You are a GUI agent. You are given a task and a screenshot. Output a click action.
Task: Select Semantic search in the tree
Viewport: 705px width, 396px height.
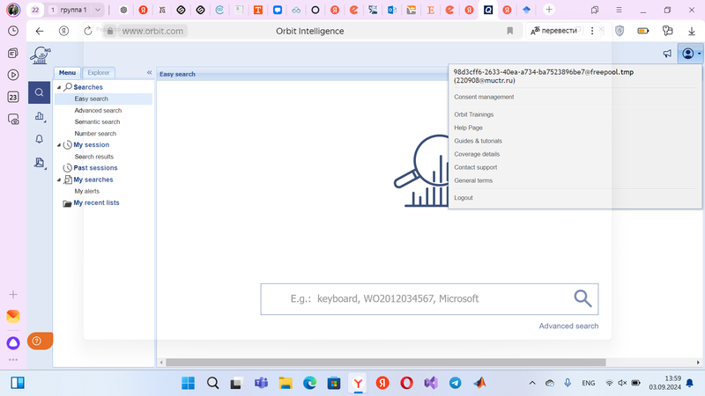point(97,122)
